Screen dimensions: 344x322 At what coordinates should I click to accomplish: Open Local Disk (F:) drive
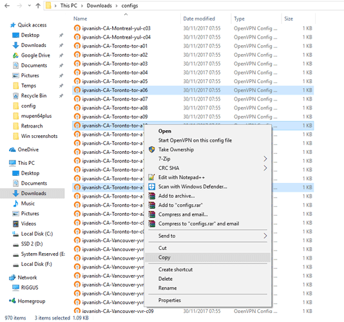click(x=37, y=264)
